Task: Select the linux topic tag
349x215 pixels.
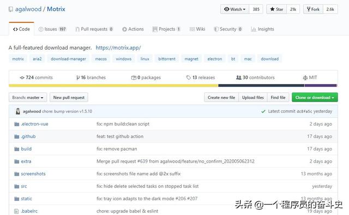Action: (145, 59)
